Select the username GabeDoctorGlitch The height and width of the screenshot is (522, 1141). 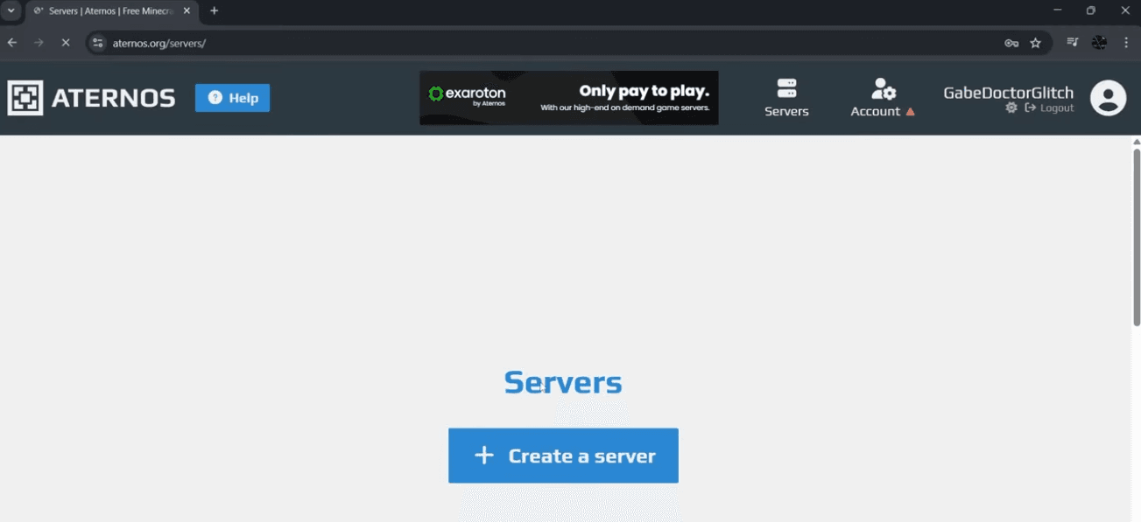click(x=1007, y=91)
